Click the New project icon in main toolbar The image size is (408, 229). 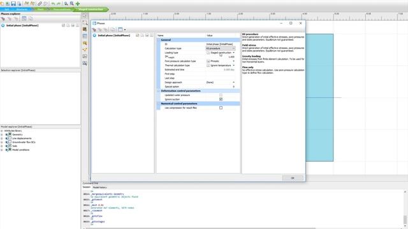[x=2, y=4]
